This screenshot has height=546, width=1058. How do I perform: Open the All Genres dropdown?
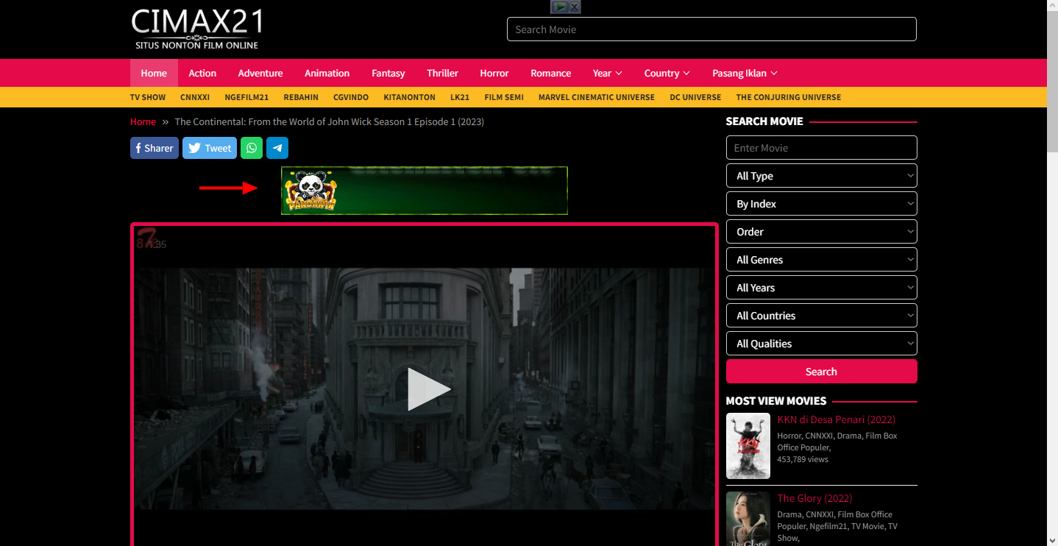822,260
